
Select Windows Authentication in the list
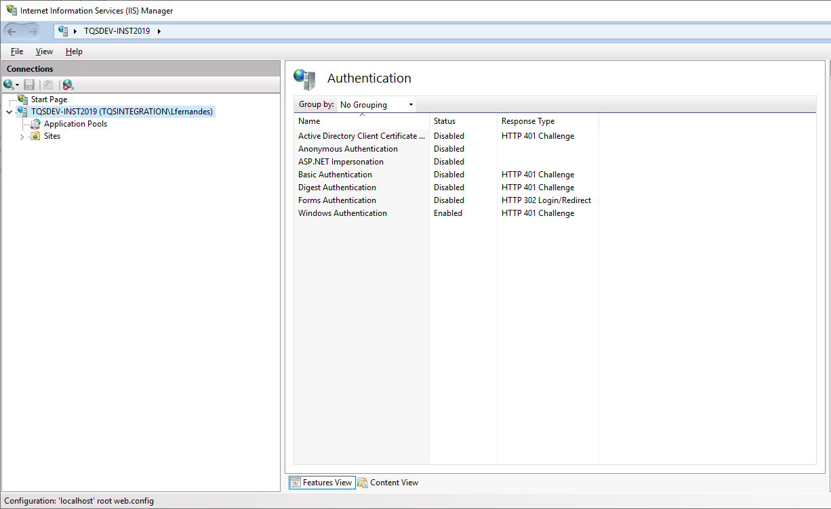[342, 213]
